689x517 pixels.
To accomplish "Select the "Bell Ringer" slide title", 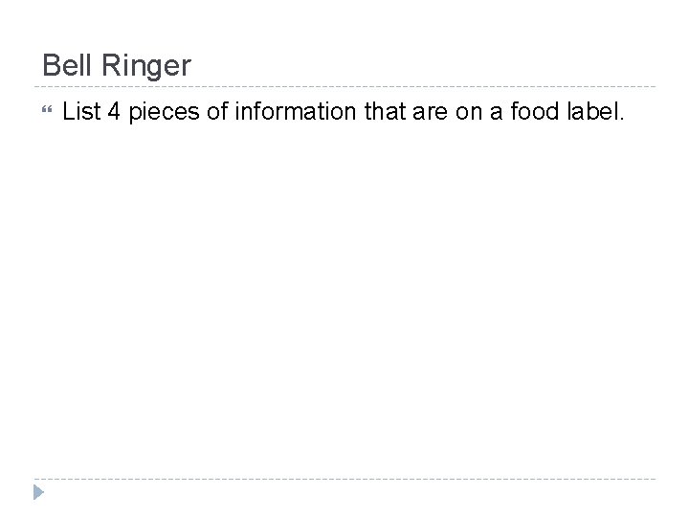I will (117, 65).
